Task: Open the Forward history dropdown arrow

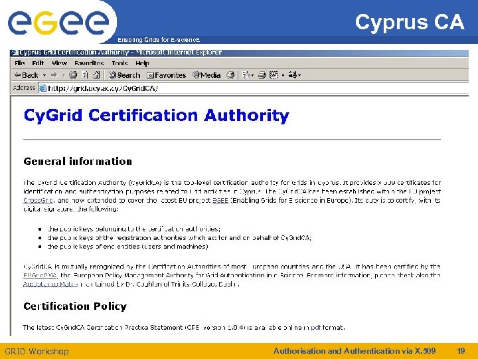Action: coord(64,75)
